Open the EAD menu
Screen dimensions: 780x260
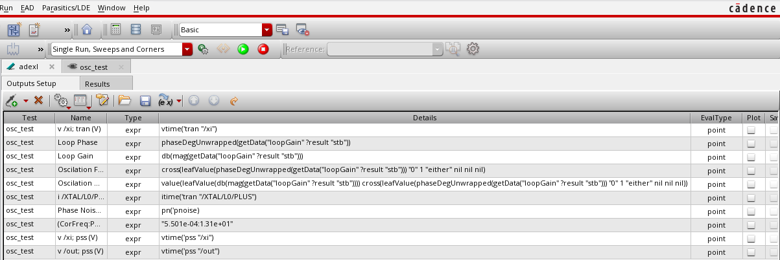coord(26,8)
